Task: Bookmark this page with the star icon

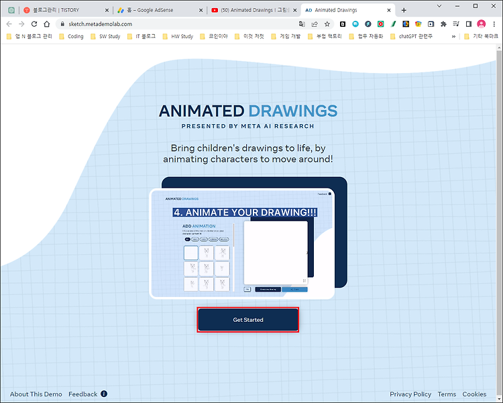Action: 327,24
